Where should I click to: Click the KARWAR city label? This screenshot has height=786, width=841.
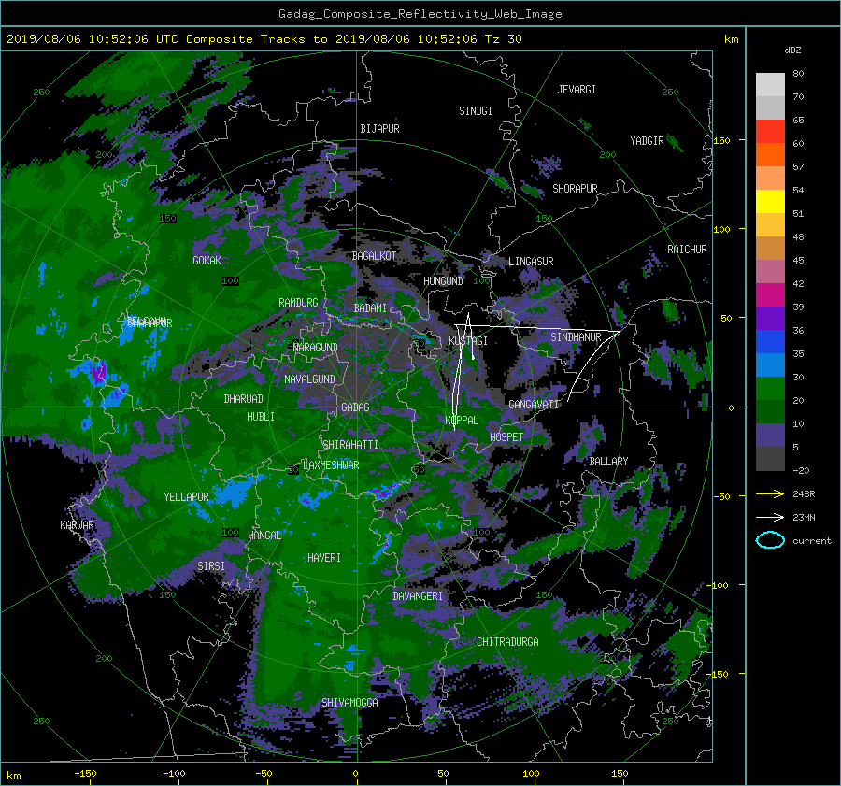(77, 525)
